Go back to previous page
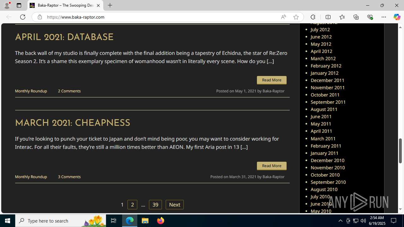404x227 pixels. [9, 17]
